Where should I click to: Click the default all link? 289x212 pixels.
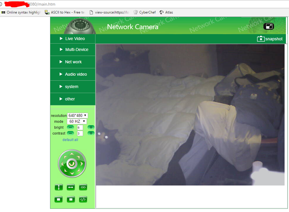[x=70, y=140]
